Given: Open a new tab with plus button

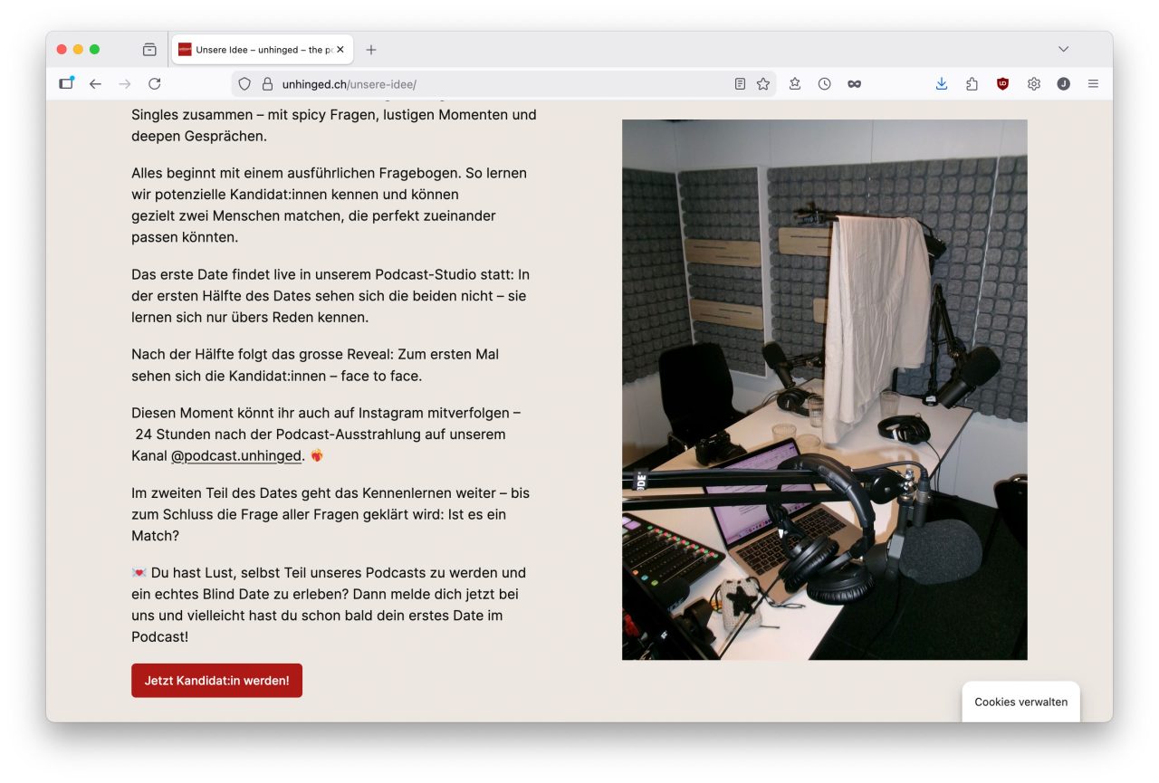Looking at the screenshot, I should pyautogui.click(x=371, y=50).
